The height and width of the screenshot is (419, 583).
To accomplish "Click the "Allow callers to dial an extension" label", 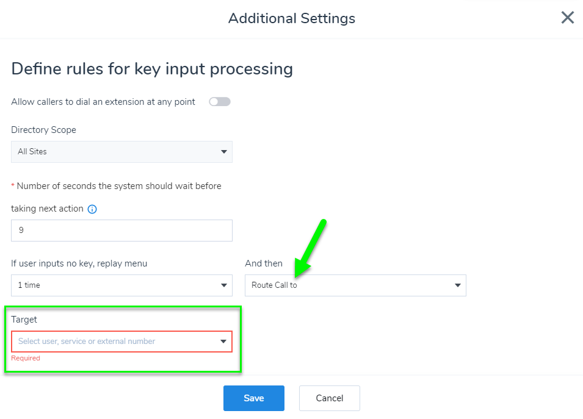I will pyautogui.click(x=103, y=102).
